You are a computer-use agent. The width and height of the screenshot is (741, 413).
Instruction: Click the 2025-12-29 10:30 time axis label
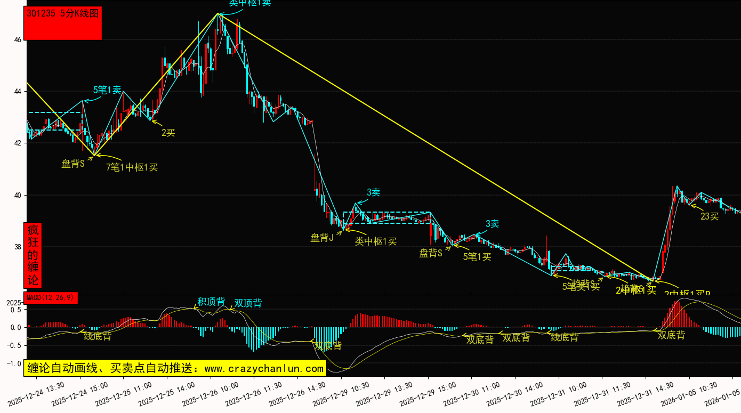(x=341, y=394)
